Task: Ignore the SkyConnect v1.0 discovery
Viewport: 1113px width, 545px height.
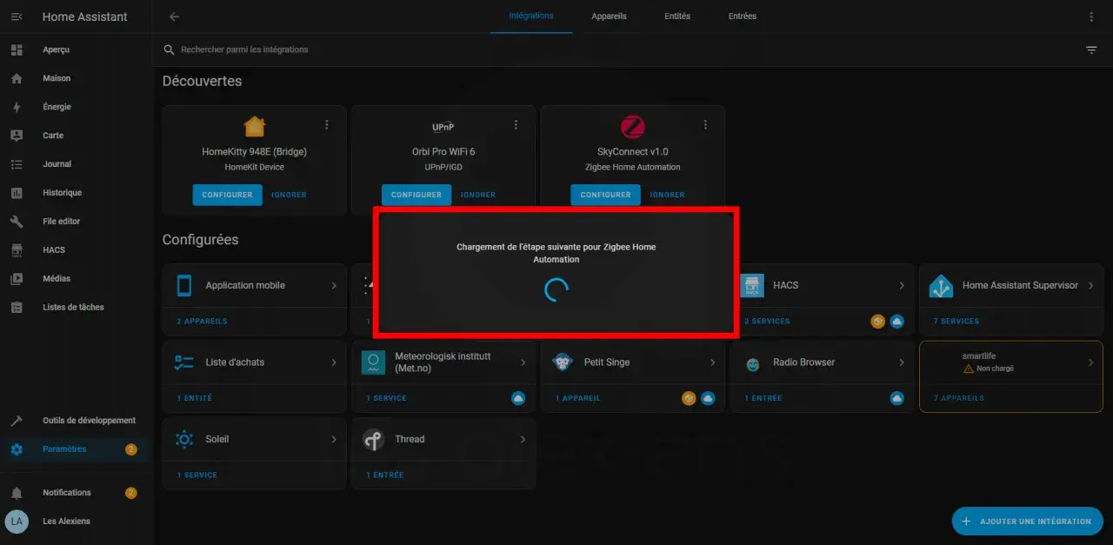Action: pyautogui.click(x=667, y=195)
